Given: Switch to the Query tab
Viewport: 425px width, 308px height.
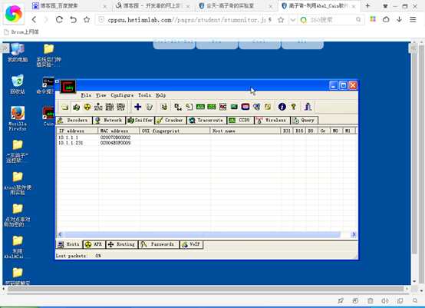Looking at the screenshot, I should (x=305, y=121).
